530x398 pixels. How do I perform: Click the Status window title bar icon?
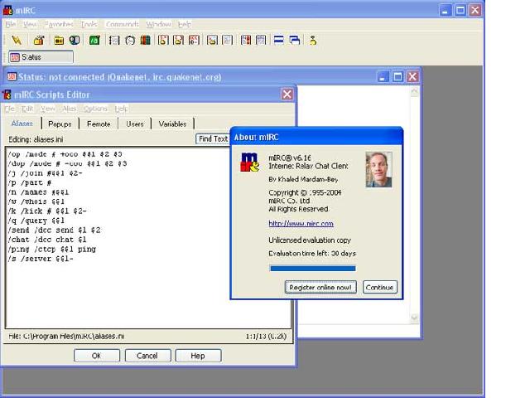coord(12,76)
